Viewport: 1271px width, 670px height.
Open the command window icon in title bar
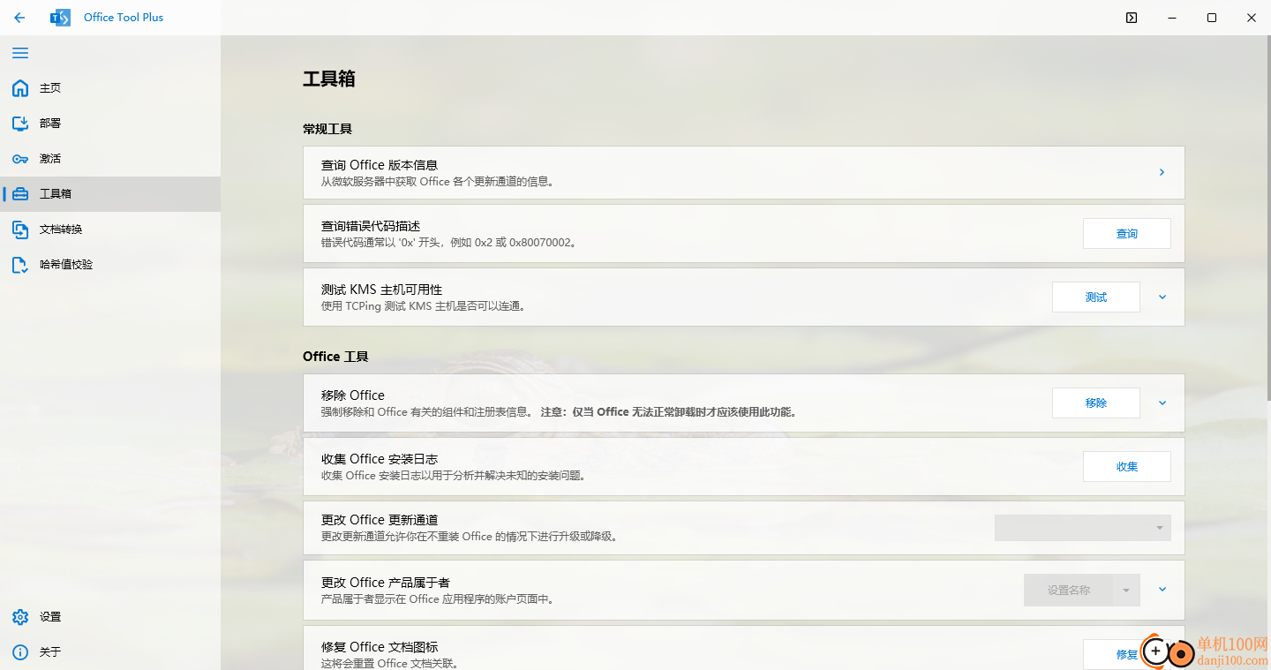click(1132, 18)
